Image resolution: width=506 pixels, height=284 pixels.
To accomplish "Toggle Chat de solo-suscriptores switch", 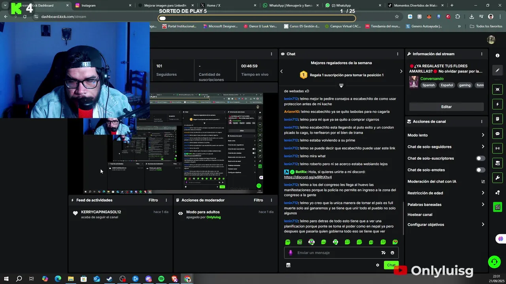I will click(480, 159).
